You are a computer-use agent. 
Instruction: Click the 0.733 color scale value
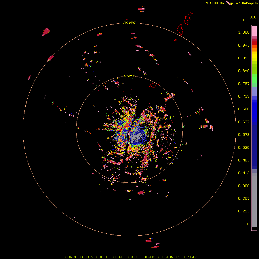244,96
